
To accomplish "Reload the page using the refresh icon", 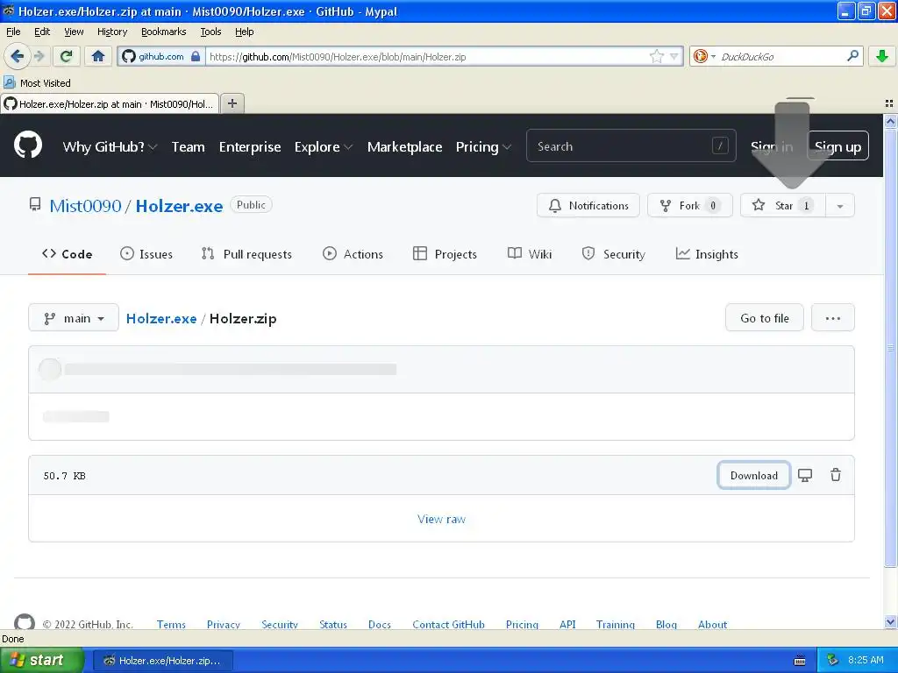I will tap(67, 56).
